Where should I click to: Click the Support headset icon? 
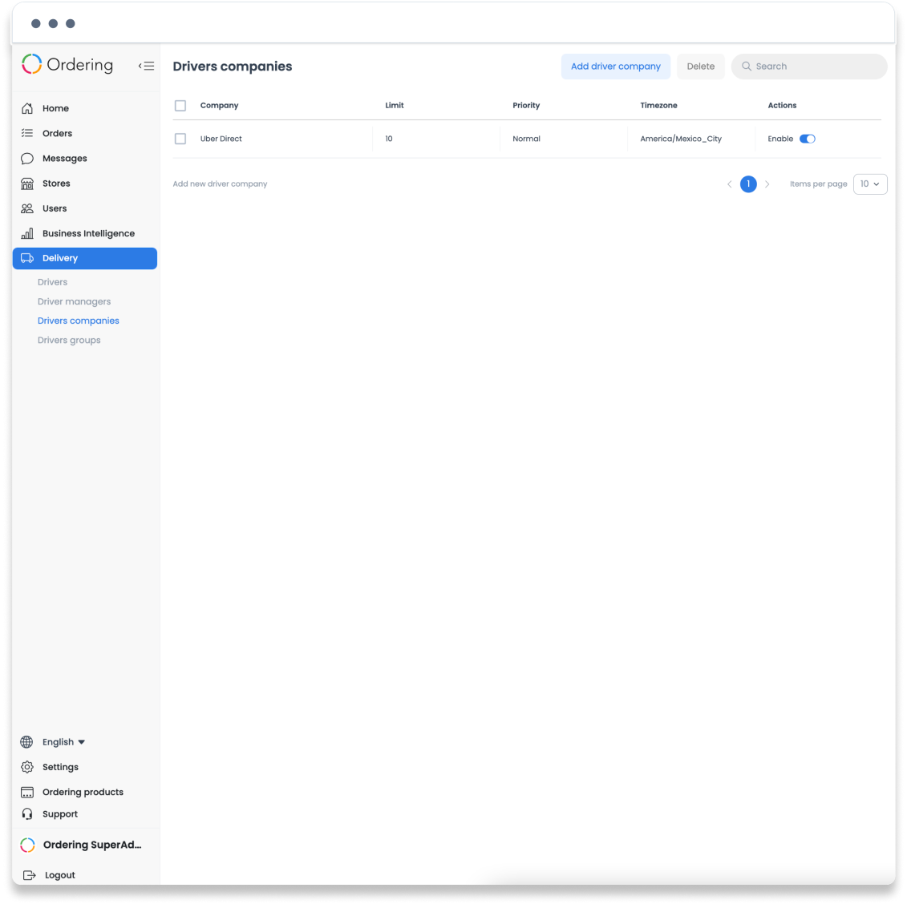coord(27,813)
